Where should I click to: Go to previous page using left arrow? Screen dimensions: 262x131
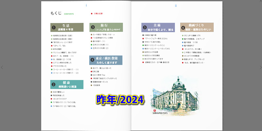tap(2, 67)
